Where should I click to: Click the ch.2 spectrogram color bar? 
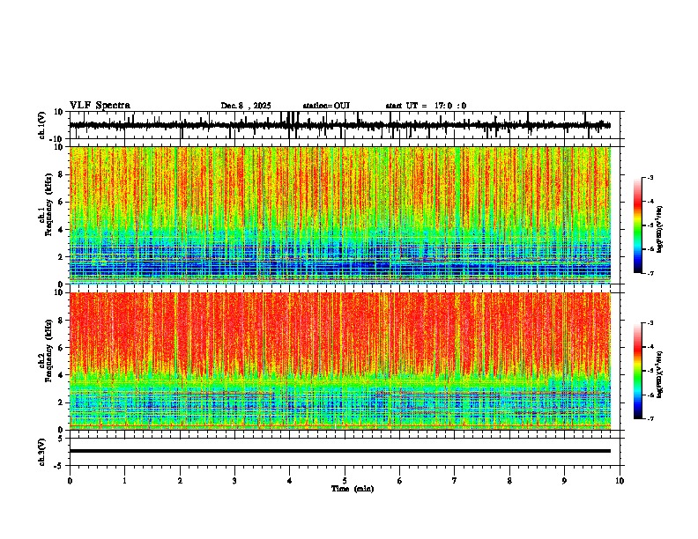point(637,371)
